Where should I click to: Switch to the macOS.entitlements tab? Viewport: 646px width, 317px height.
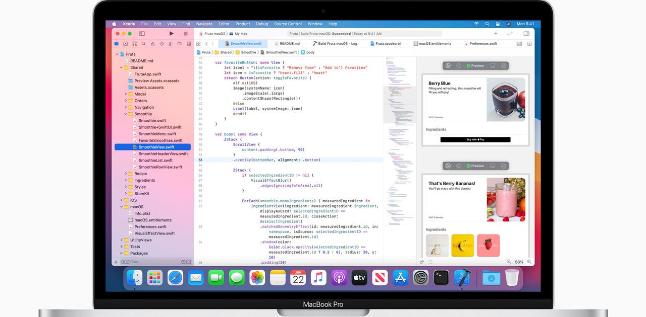[433, 44]
